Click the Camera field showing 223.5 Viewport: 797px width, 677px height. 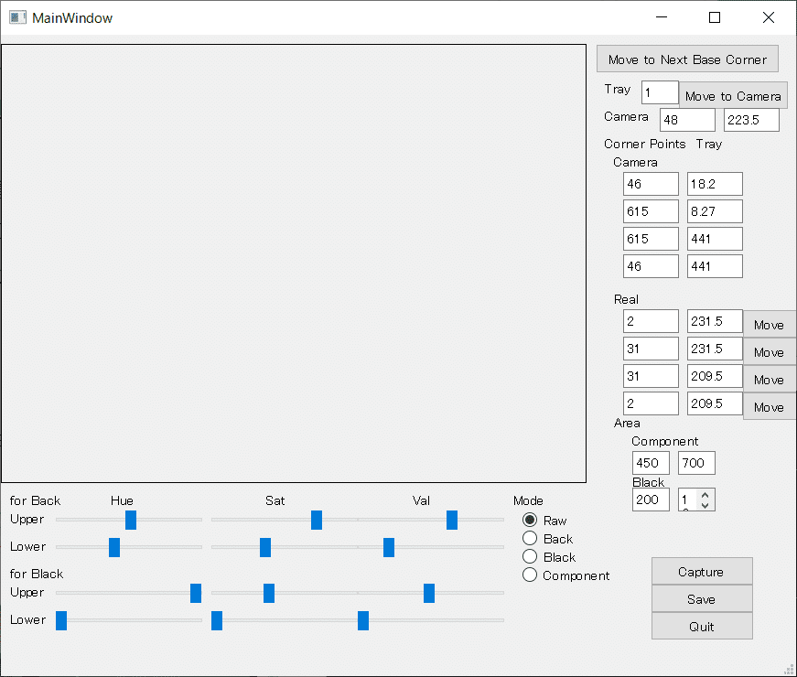tap(751, 120)
